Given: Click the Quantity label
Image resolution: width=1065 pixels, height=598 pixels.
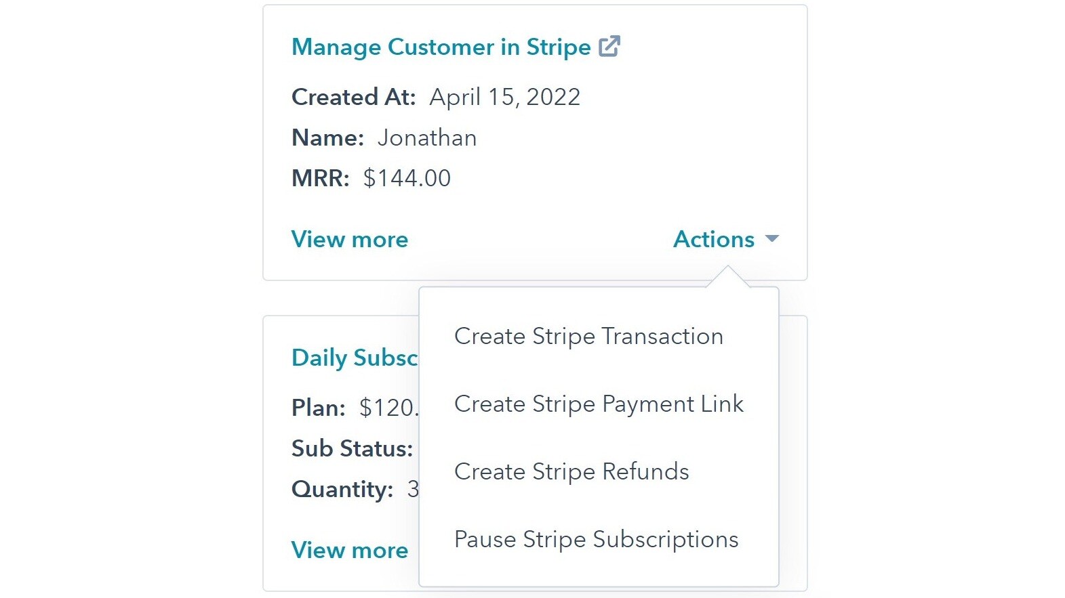Looking at the screenshot, I should coord(342,489).
